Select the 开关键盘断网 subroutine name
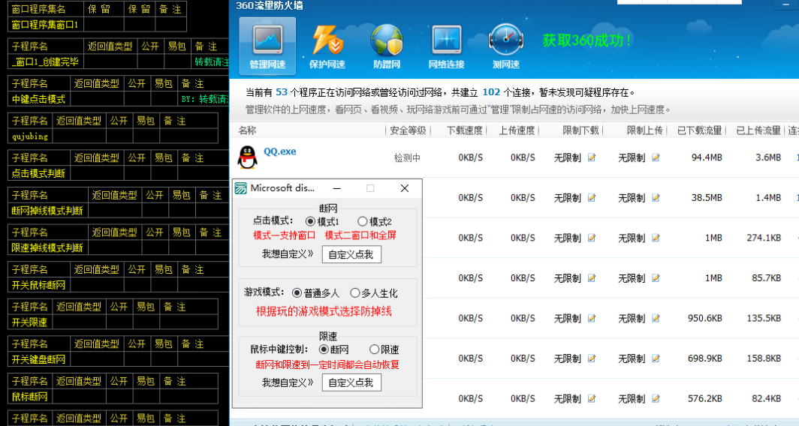Screen dimensions: 799x426 (x=39, y=358)
